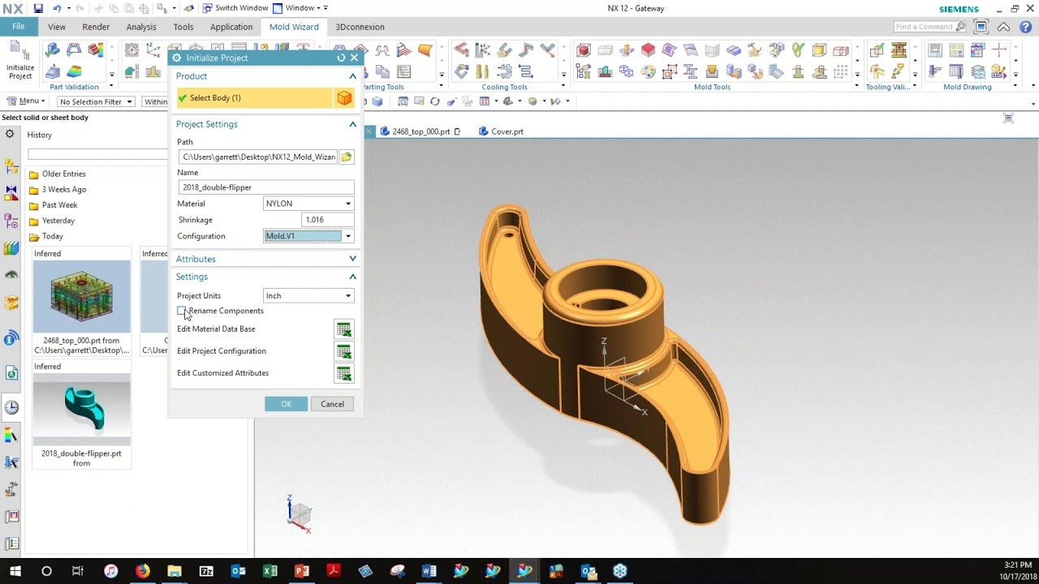This screenshot has width=1039, height=584.
Task: Open the Past Week history folder
Action: point(54,205)
